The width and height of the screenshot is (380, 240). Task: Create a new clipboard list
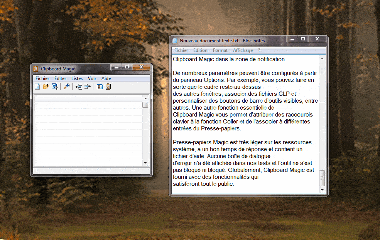pos(37,87)
